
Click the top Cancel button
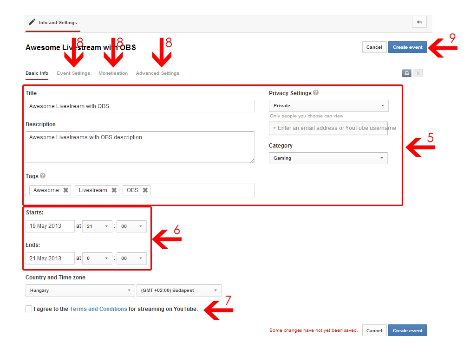click(x=374, y=47)
